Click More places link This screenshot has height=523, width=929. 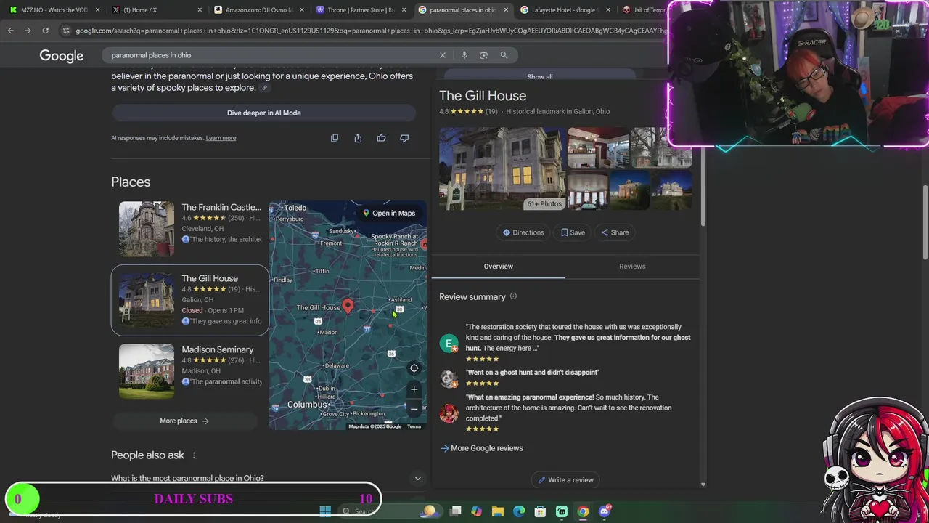pyautogui.click(x=184, y=421)
